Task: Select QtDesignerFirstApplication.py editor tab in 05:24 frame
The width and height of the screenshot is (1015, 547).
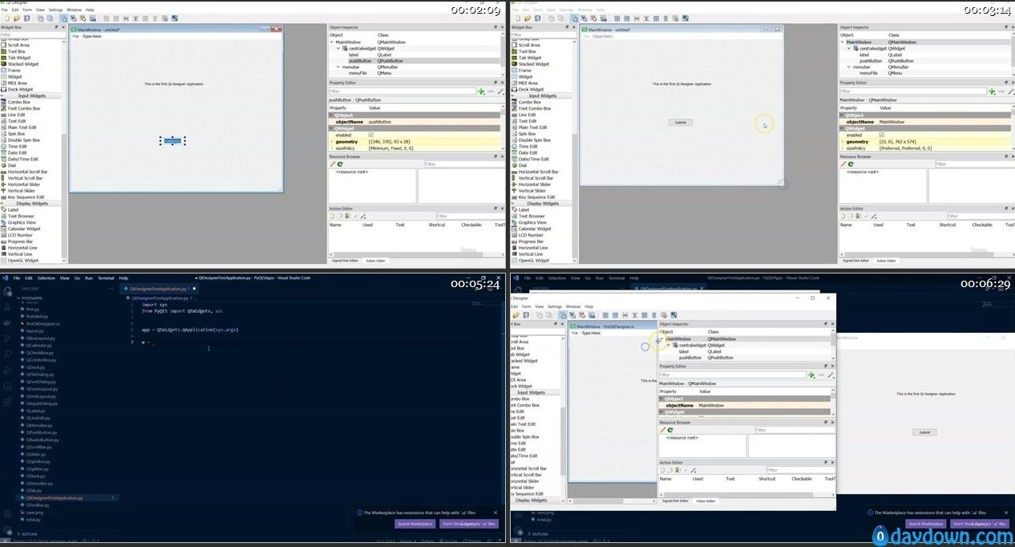Action: (x=158, y=289)
